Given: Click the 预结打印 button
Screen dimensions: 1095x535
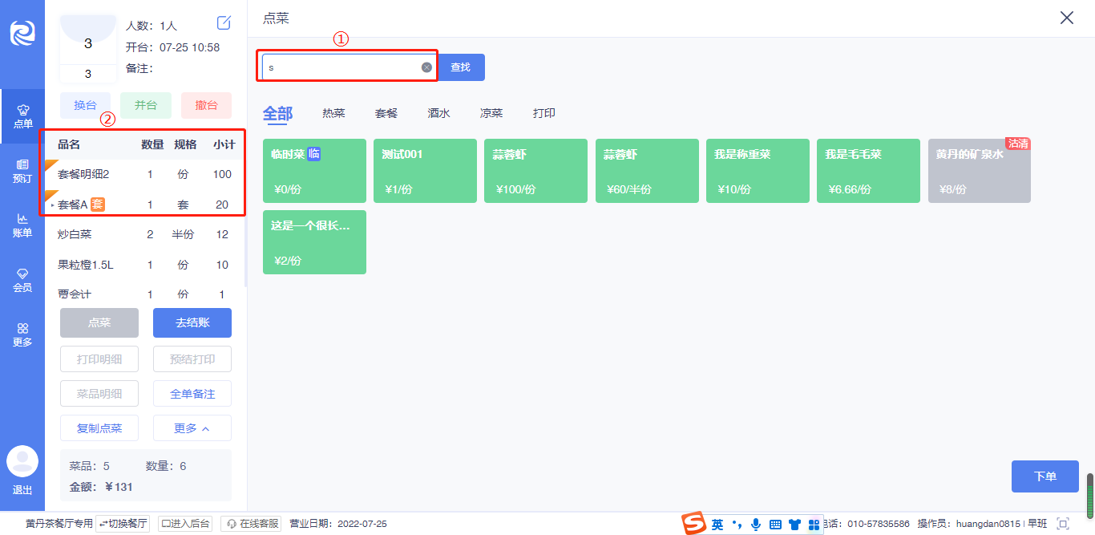Looking at the screenshot, I should pos(192,359).
